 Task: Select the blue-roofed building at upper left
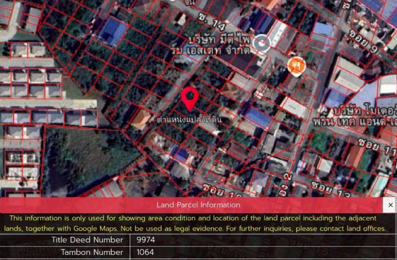tap(112, 31)
